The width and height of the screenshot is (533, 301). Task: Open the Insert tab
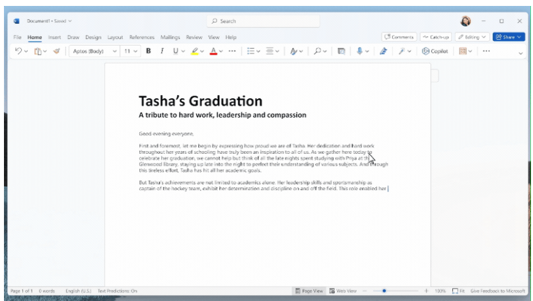54,37
